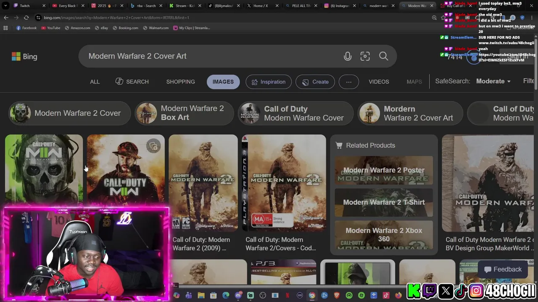This screenshot has width=538, height=302.
Task: Save image icon on MWII cover thumbnail
Action: (154, 146)
